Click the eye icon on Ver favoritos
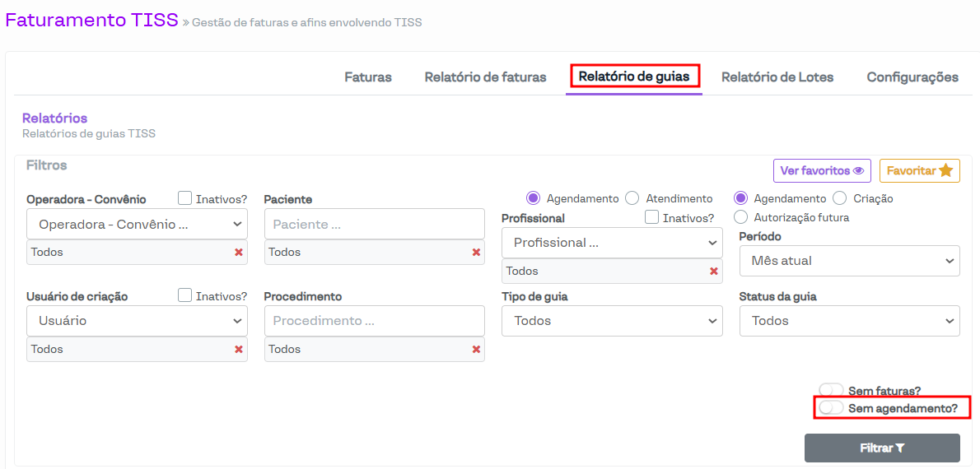The image size is (980, 469). (x=858, y=171)
